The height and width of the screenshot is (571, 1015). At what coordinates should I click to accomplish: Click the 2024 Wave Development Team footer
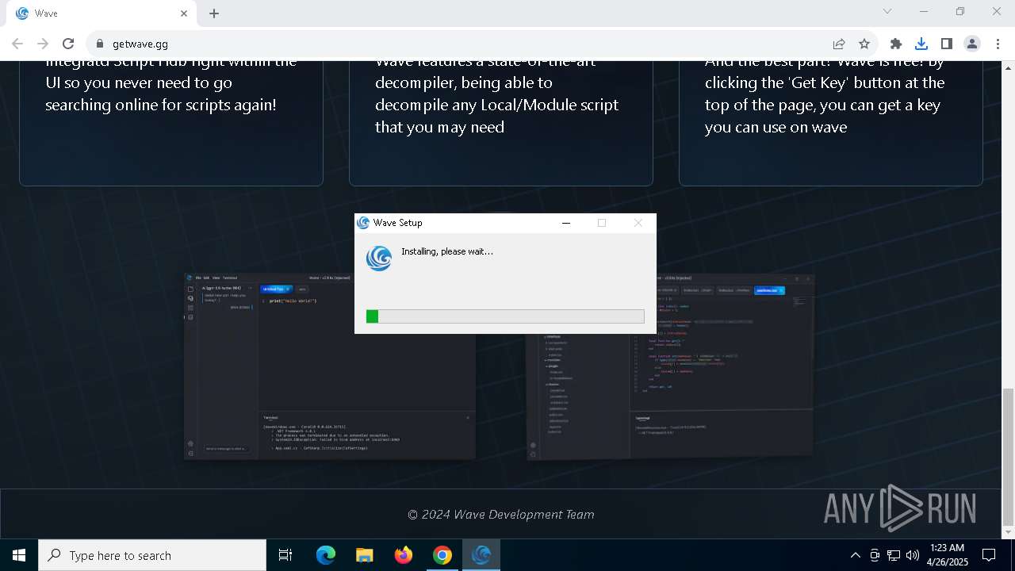pyautogui.click(x=500, y=515)
